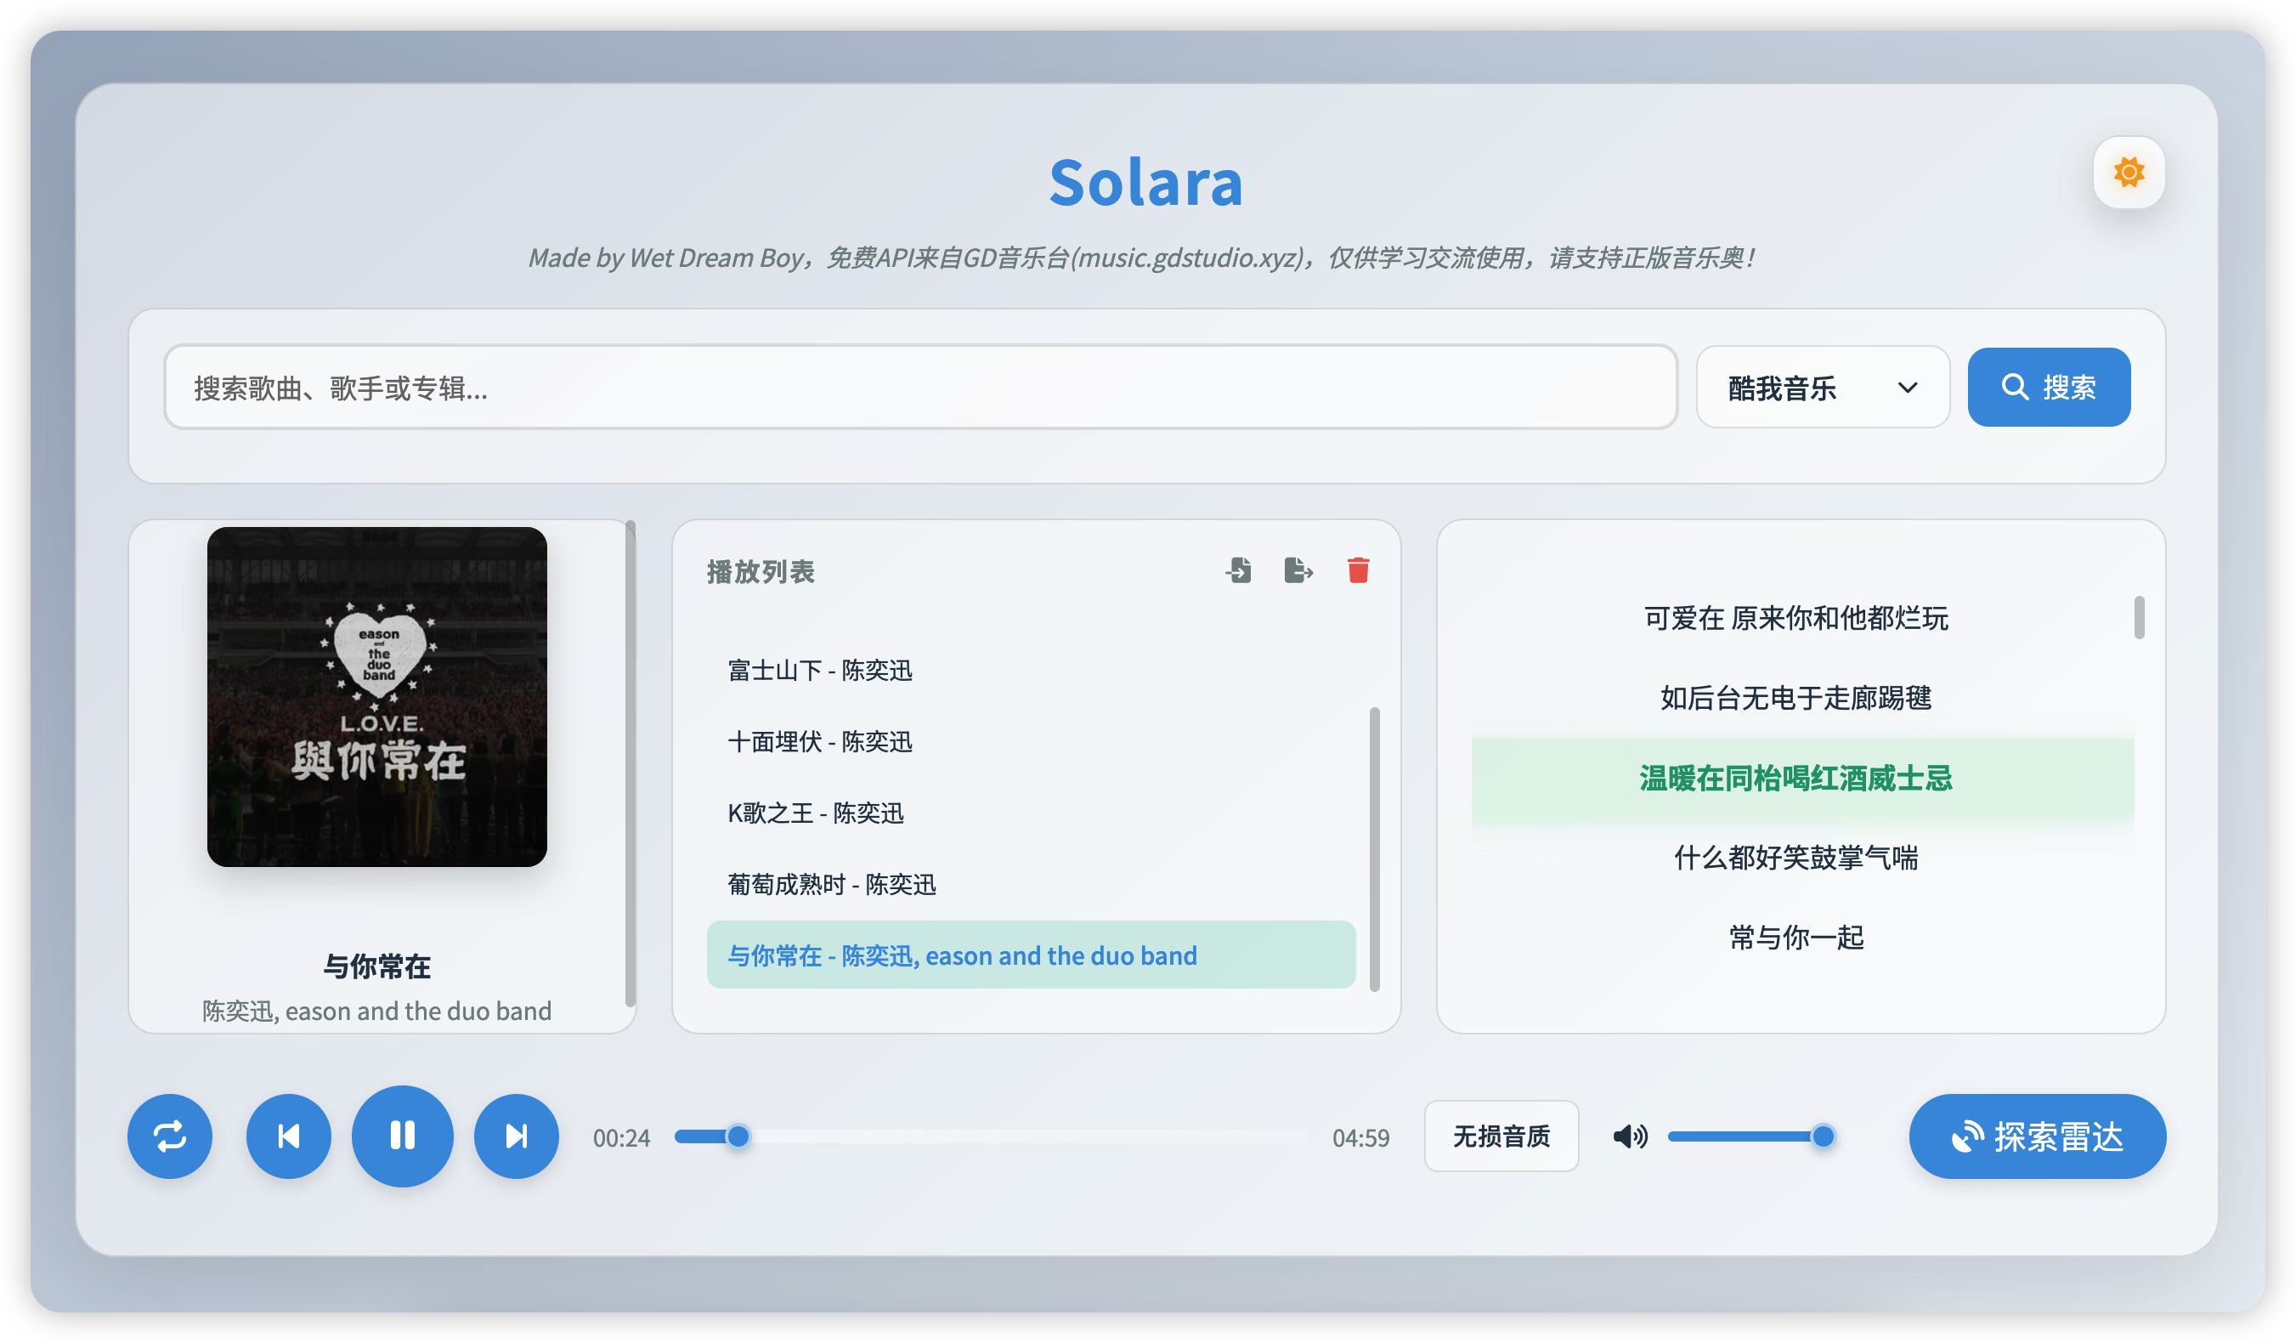Play 富士山下 - 陈奕迅 from playlist
2296x1343 pixels.
(x=820, y=671)
